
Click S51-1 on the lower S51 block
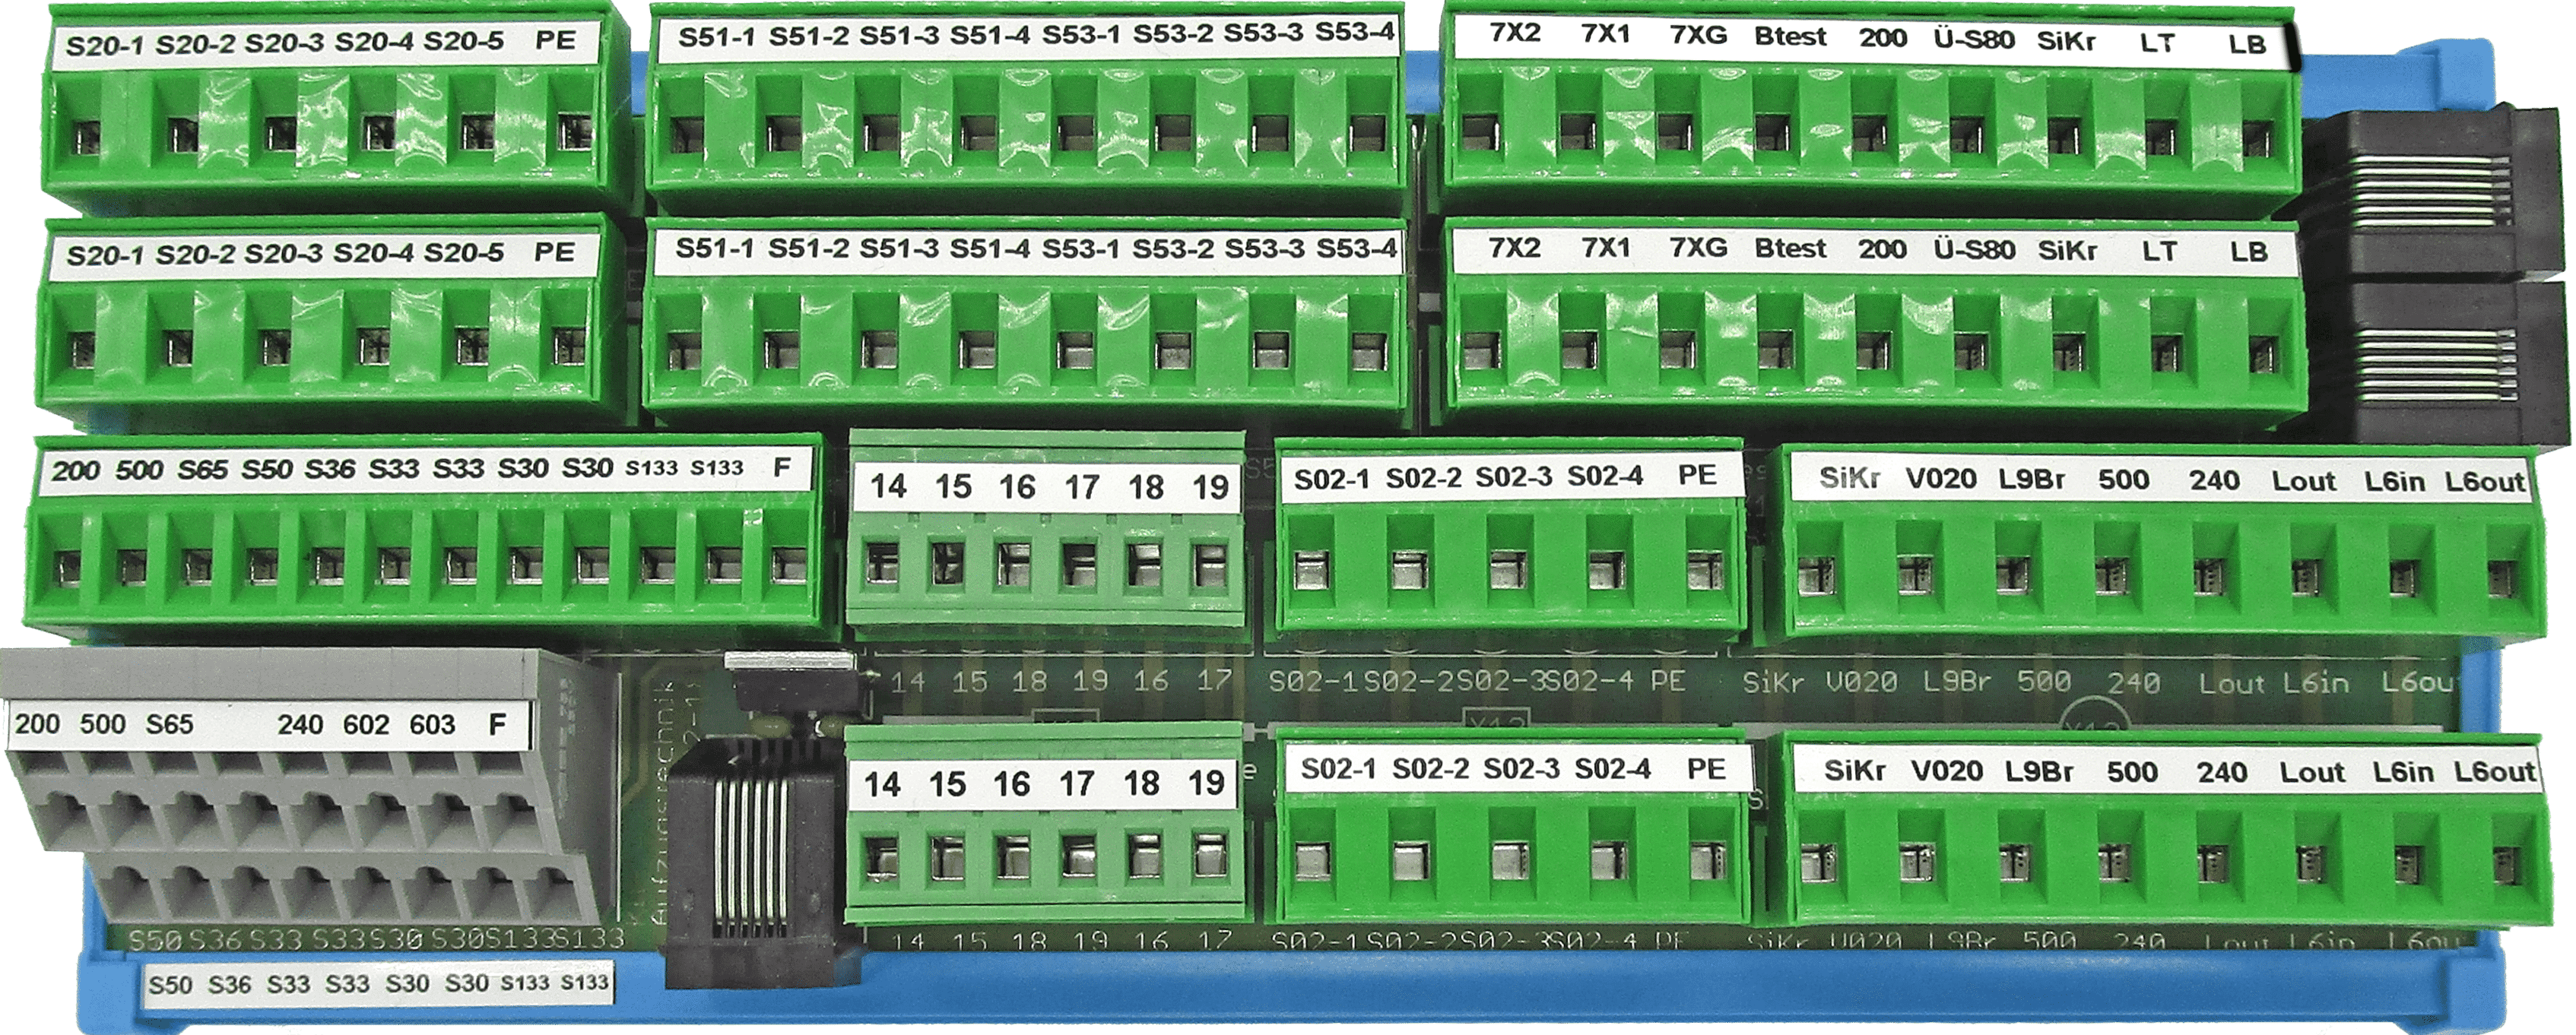714,248
